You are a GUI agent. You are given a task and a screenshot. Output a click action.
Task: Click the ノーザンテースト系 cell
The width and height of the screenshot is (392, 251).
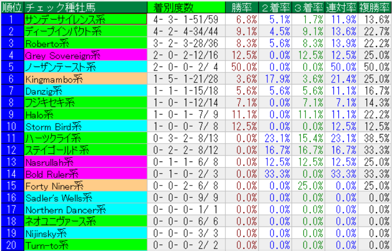click(x=86, y=67)
